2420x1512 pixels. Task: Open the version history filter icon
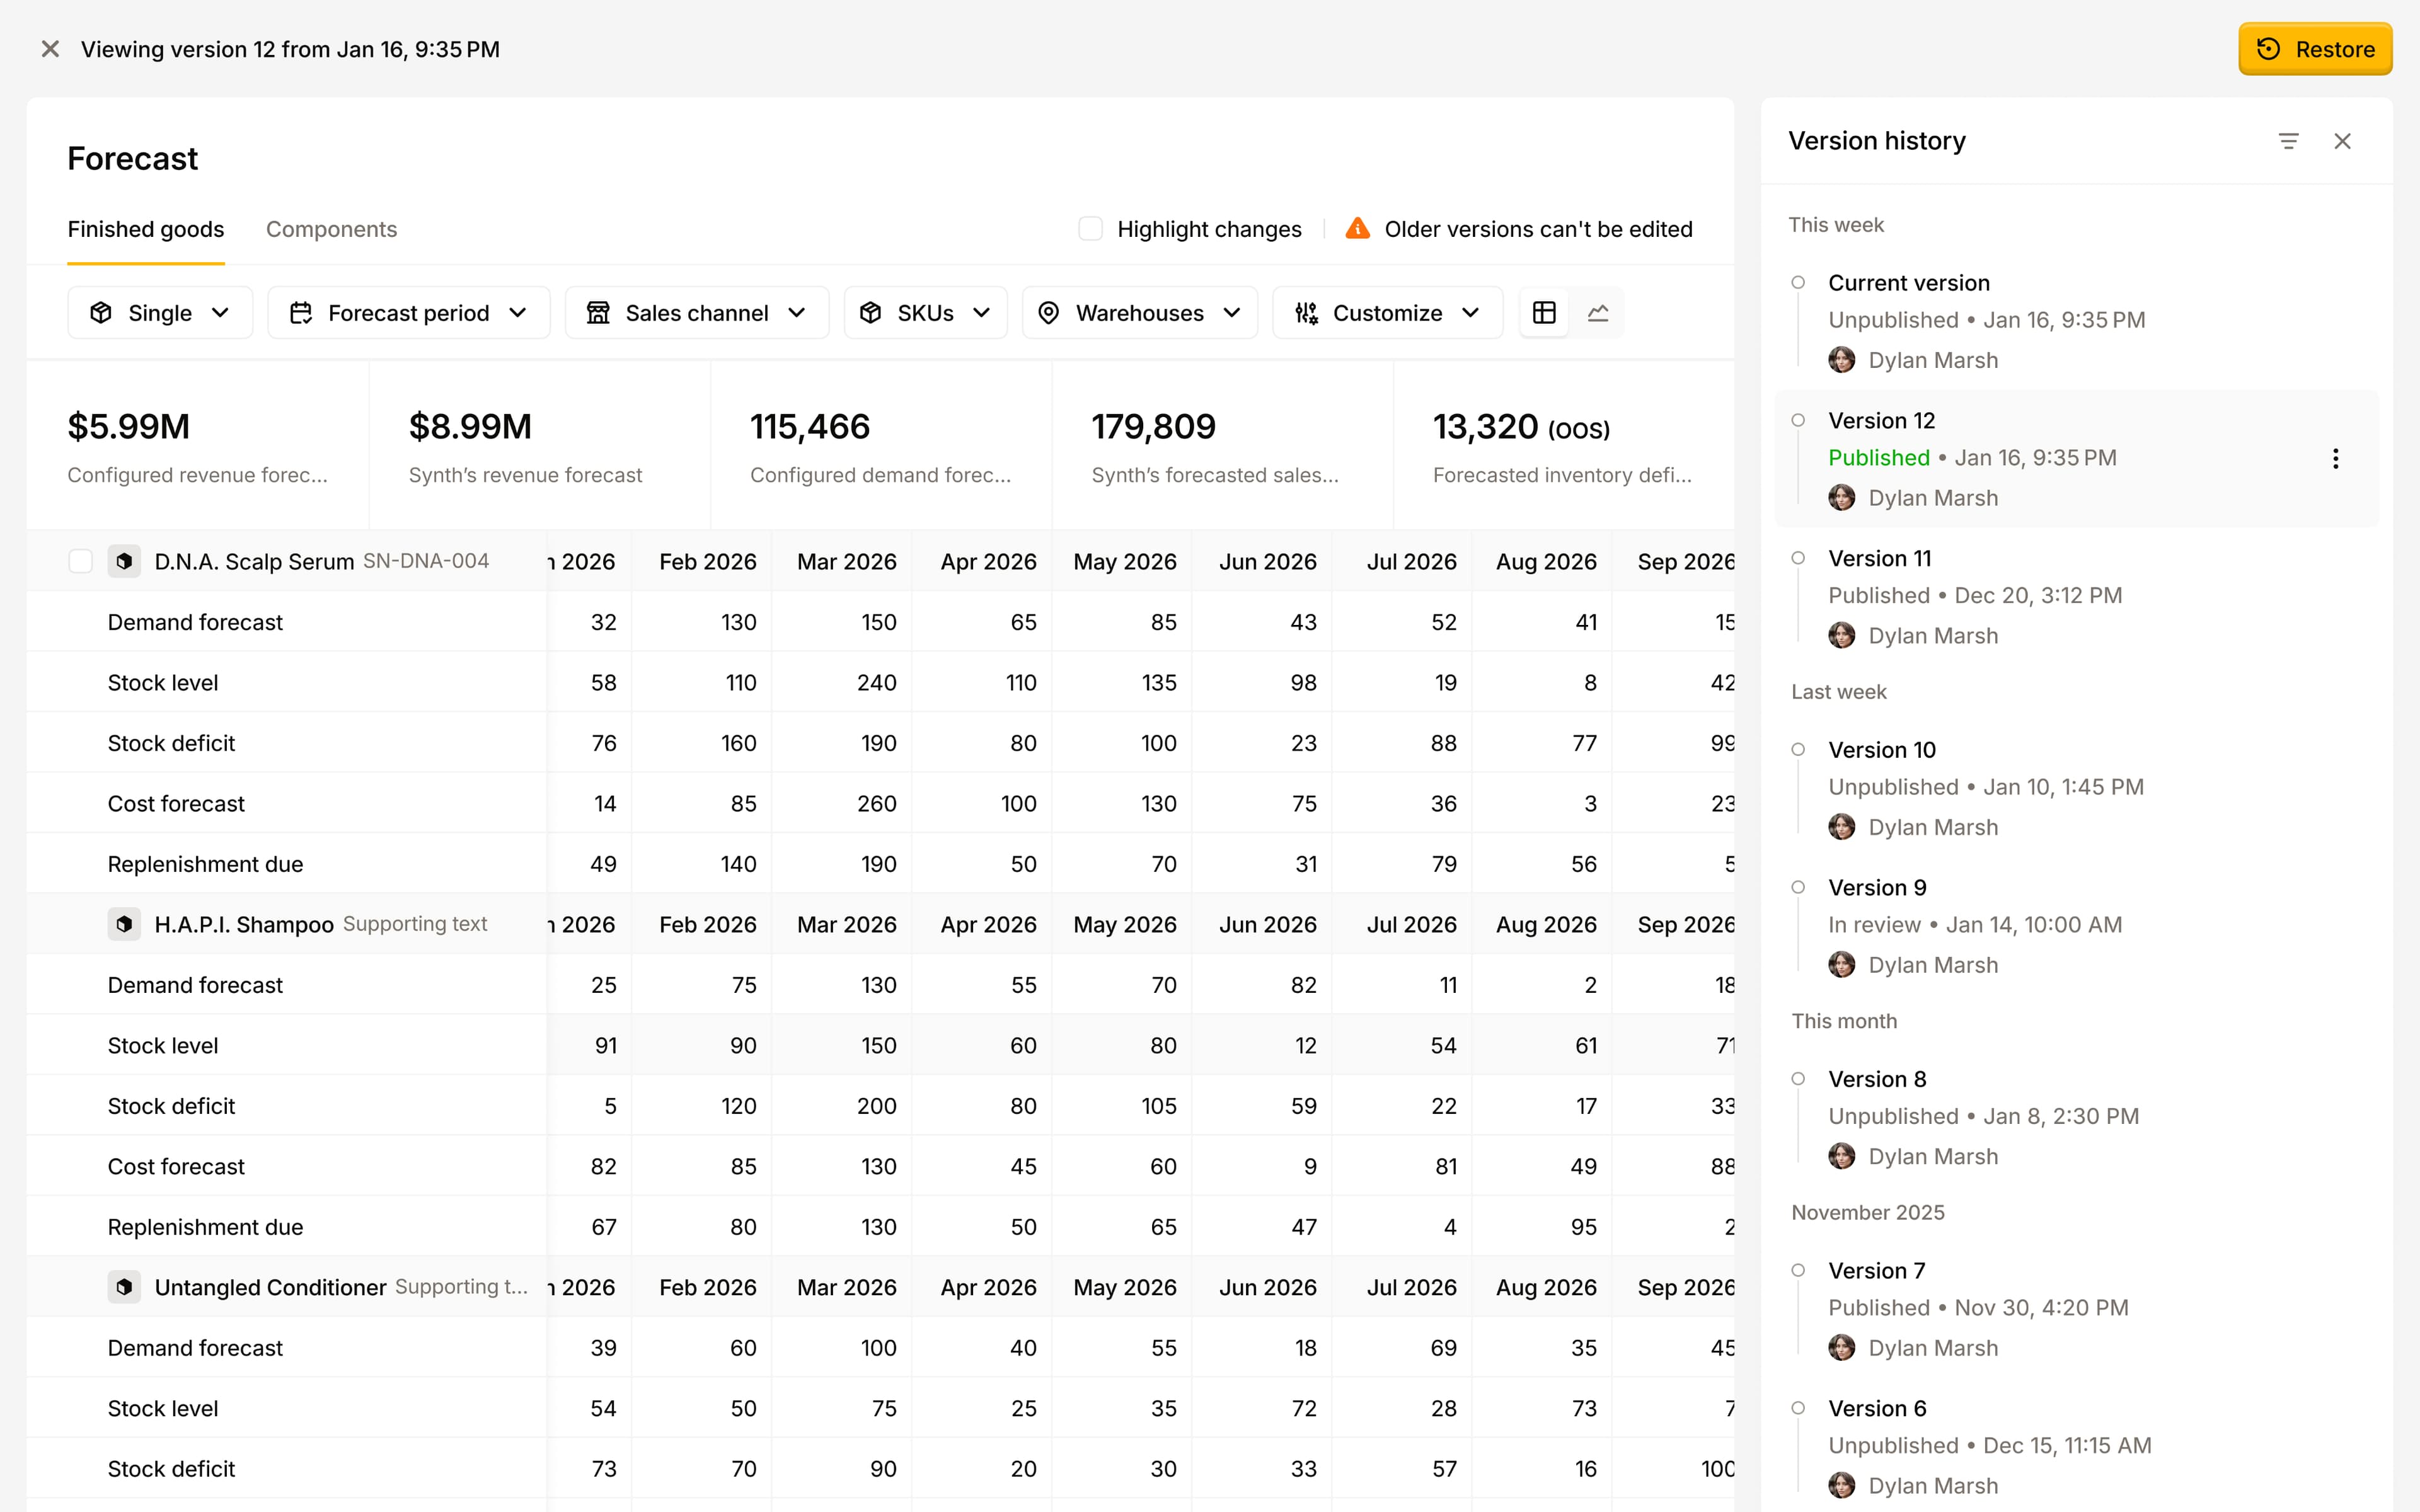[2288, 141]
